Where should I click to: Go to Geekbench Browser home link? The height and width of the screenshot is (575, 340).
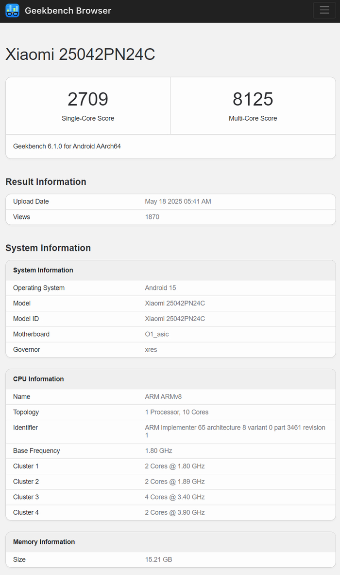[68, 11]
